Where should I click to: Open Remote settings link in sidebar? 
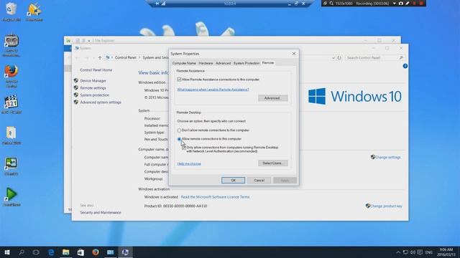point(93,88)
